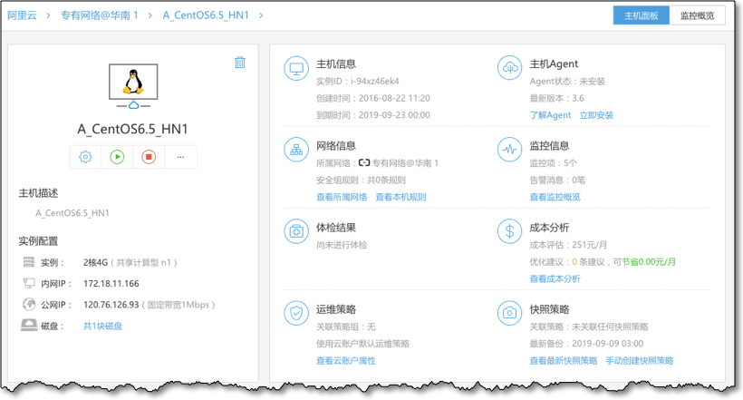Click the Linux penguin host image
The width and height of the screenshot is (743, 400).
coord(133,83)
